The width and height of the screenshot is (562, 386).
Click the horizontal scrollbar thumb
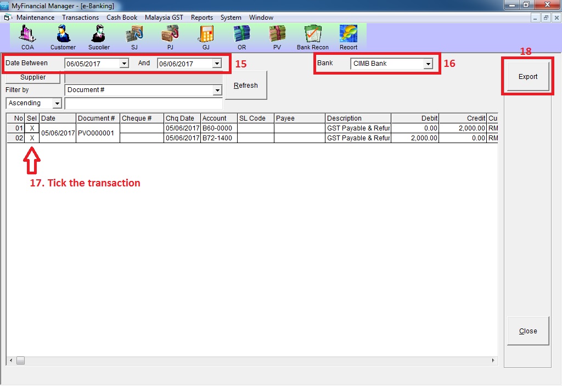(x=20, y=361)
